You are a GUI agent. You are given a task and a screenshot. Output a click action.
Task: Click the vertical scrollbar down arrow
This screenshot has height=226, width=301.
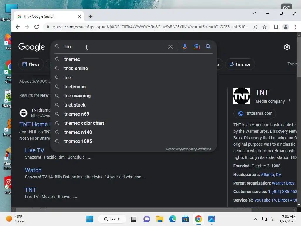click(x=299, y=205)
